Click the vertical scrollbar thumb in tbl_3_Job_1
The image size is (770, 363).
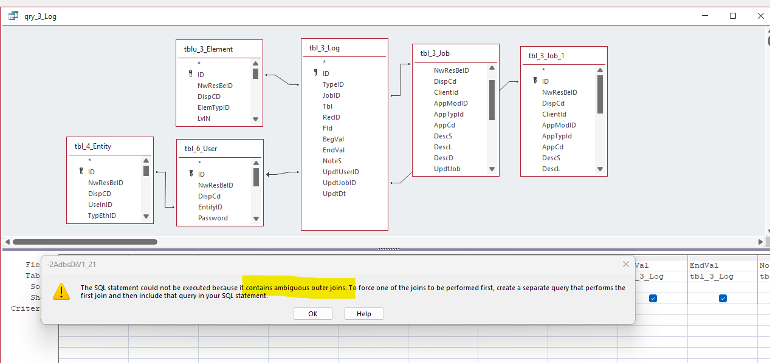tap(600, 94)
